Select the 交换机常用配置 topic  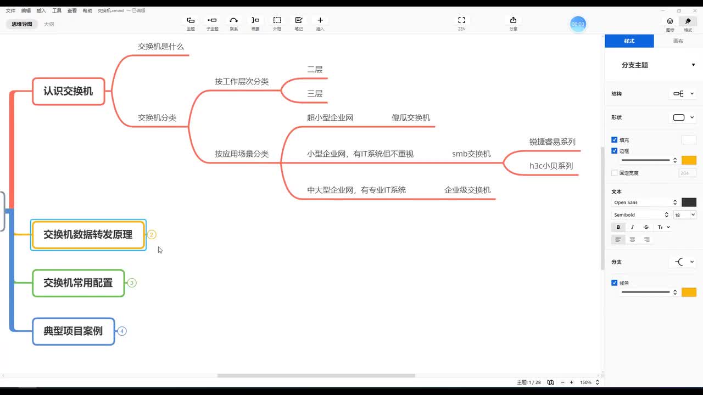pos(79,283)
